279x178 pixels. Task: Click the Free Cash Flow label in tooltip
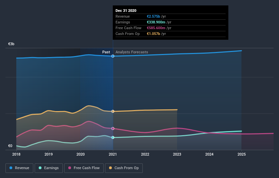(x=128, y=28)
